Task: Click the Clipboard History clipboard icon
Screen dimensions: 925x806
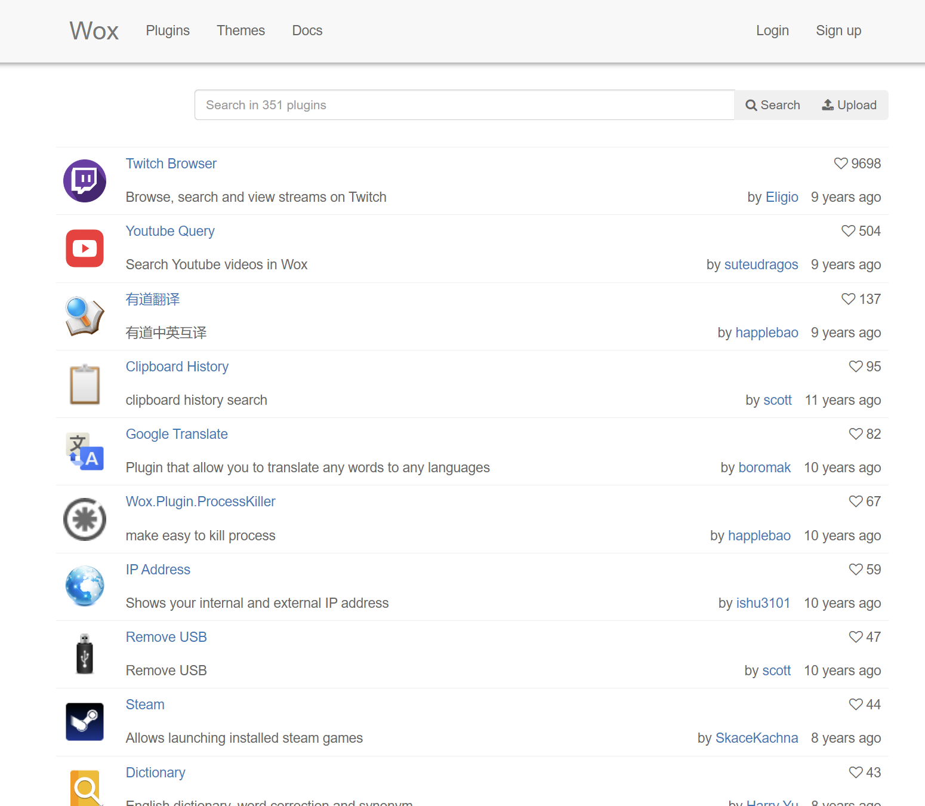Action: tap(85, 384)
